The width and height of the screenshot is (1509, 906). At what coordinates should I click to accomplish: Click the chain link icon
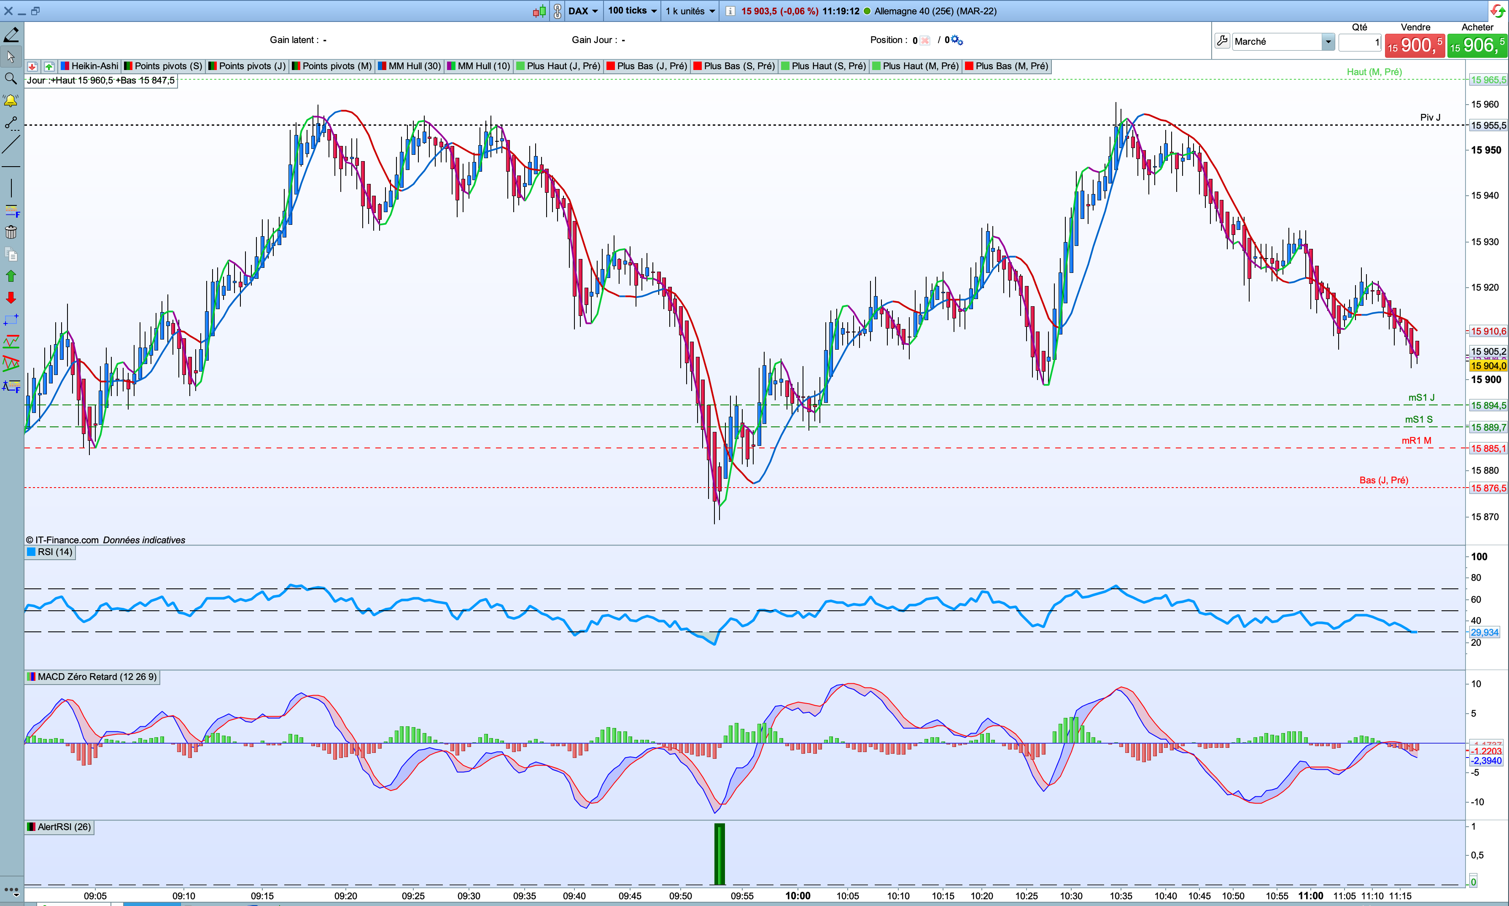pos(557,11)
